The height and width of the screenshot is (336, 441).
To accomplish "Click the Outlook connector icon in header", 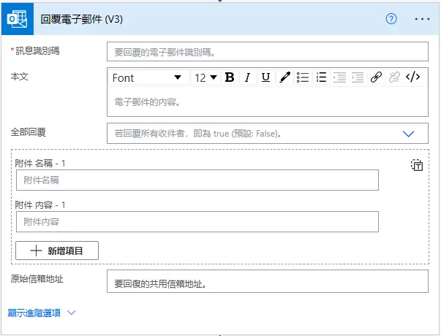I will (18, 19).
